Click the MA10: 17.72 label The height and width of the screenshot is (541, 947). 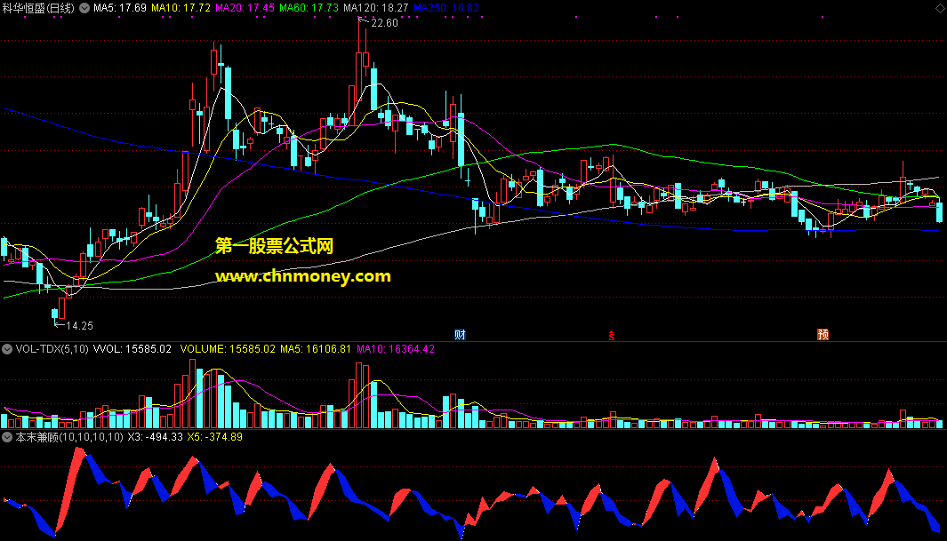[x=181, y=8]
